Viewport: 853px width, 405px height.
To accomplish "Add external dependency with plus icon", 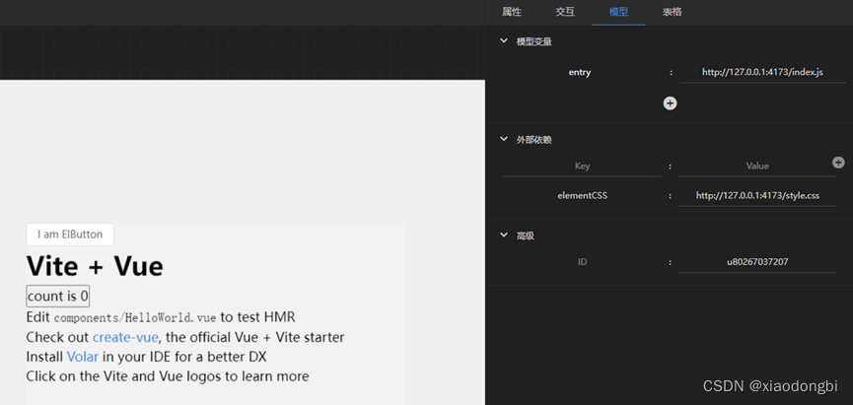I will coord(838,162).
